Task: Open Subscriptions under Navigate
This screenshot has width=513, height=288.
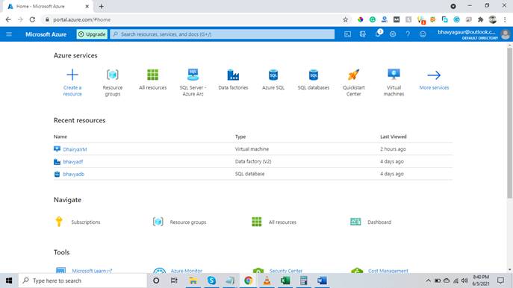Action: point(77,222)
